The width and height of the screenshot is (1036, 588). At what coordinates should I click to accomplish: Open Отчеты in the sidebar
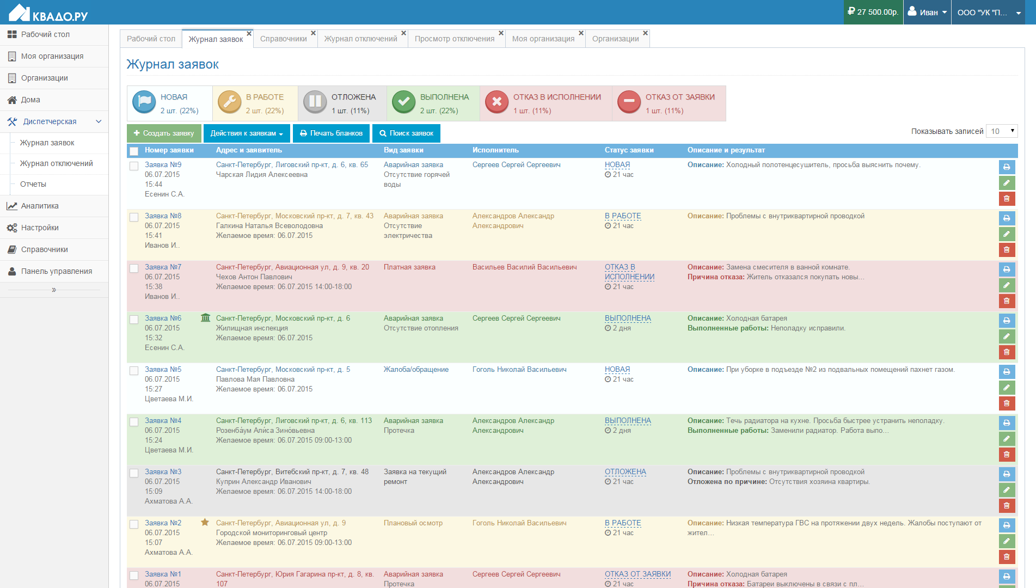click(33, 184)
